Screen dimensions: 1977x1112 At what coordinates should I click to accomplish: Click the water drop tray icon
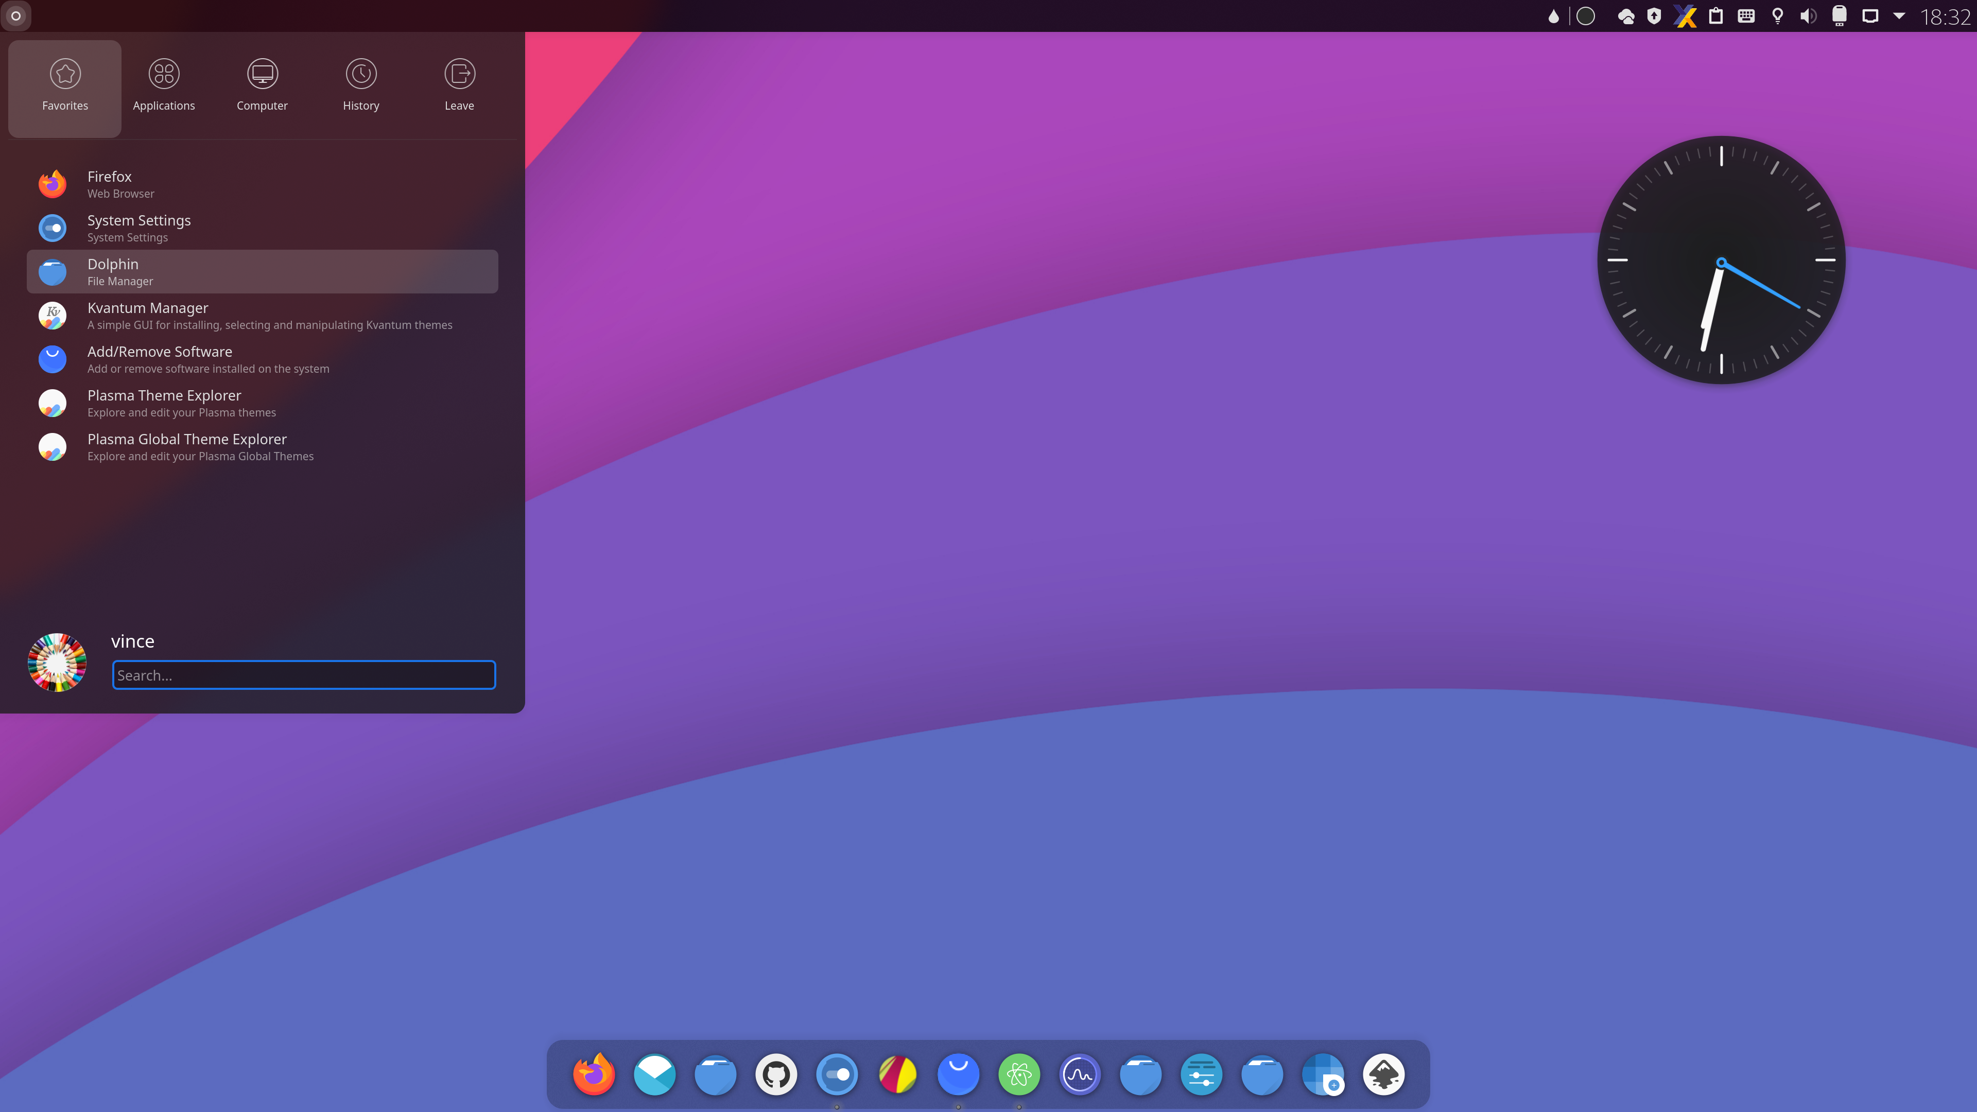tap(1553, 16)
